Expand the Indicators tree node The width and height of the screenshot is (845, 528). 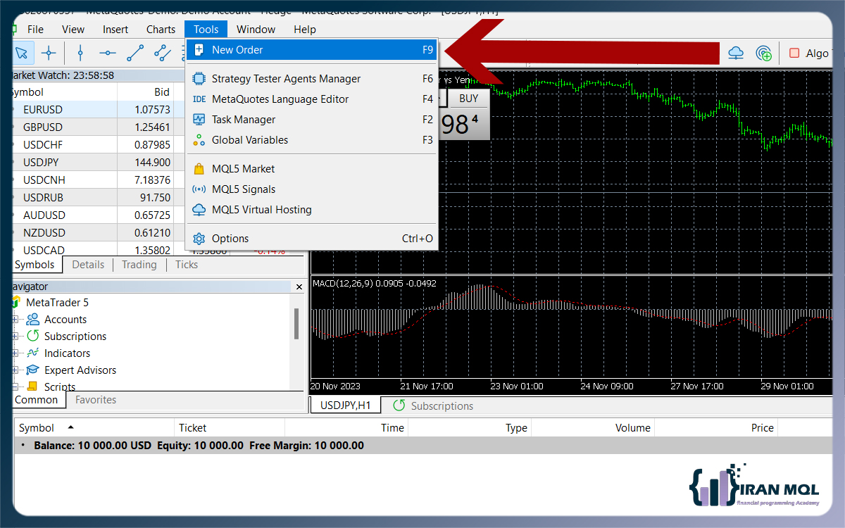tap(15, 353)
